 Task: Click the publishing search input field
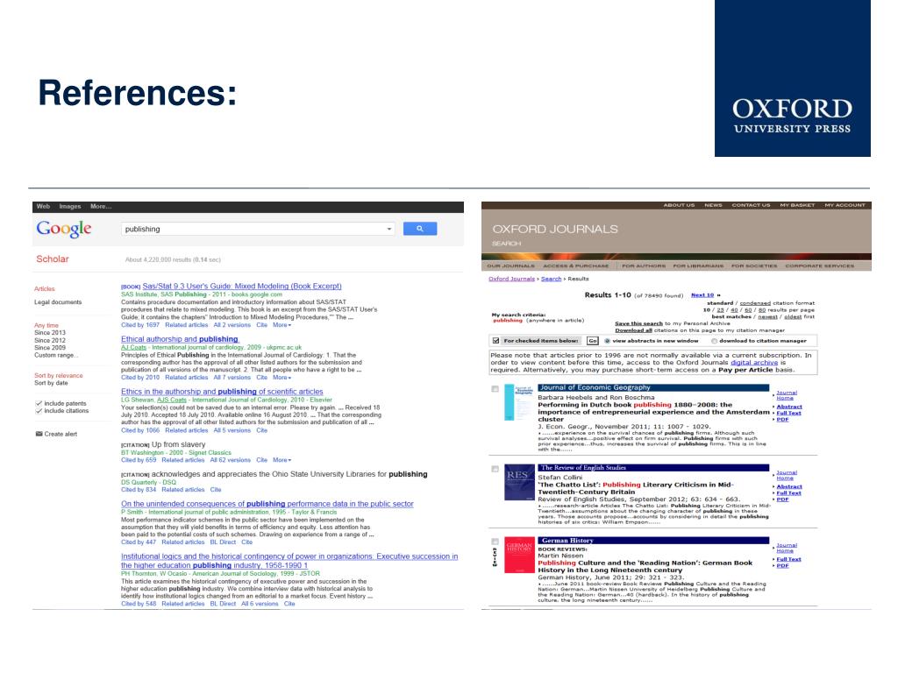coord(258,229)
